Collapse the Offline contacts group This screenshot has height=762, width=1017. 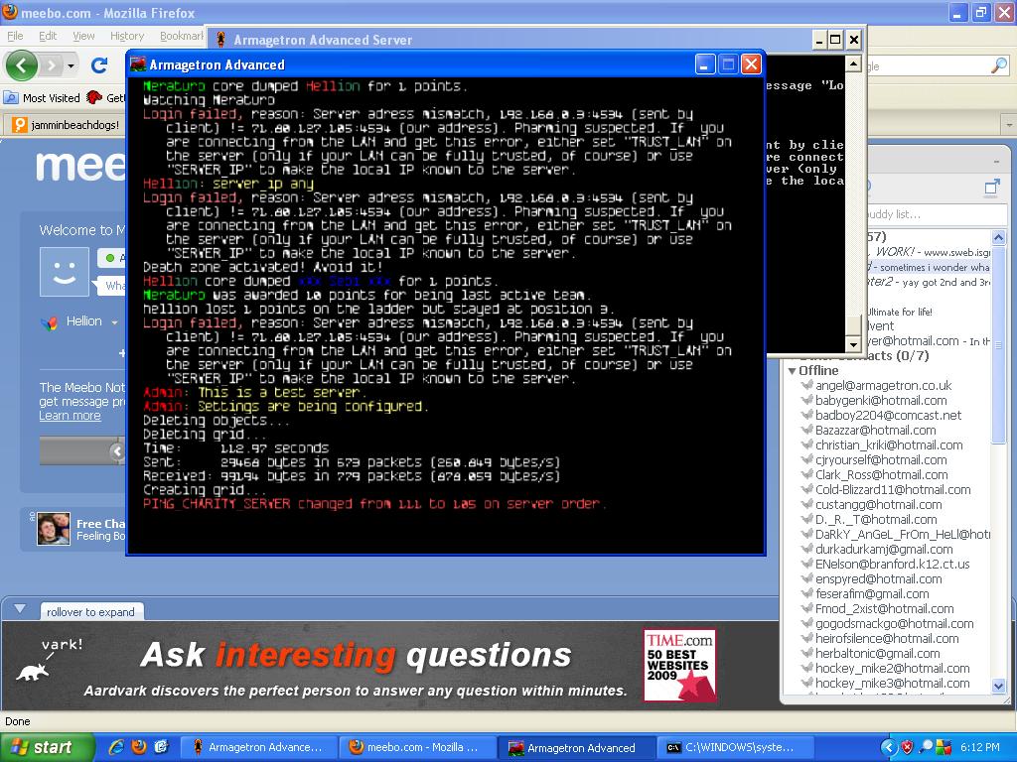click(792, 371)
